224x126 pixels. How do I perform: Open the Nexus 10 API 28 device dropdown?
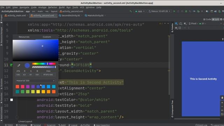[x=160, y=11]
